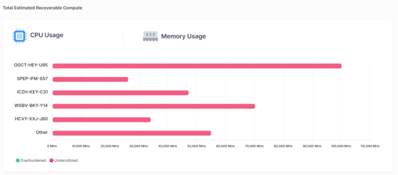Click the gray memory module icon
398x175 pixels.
(x=150, y=37)
